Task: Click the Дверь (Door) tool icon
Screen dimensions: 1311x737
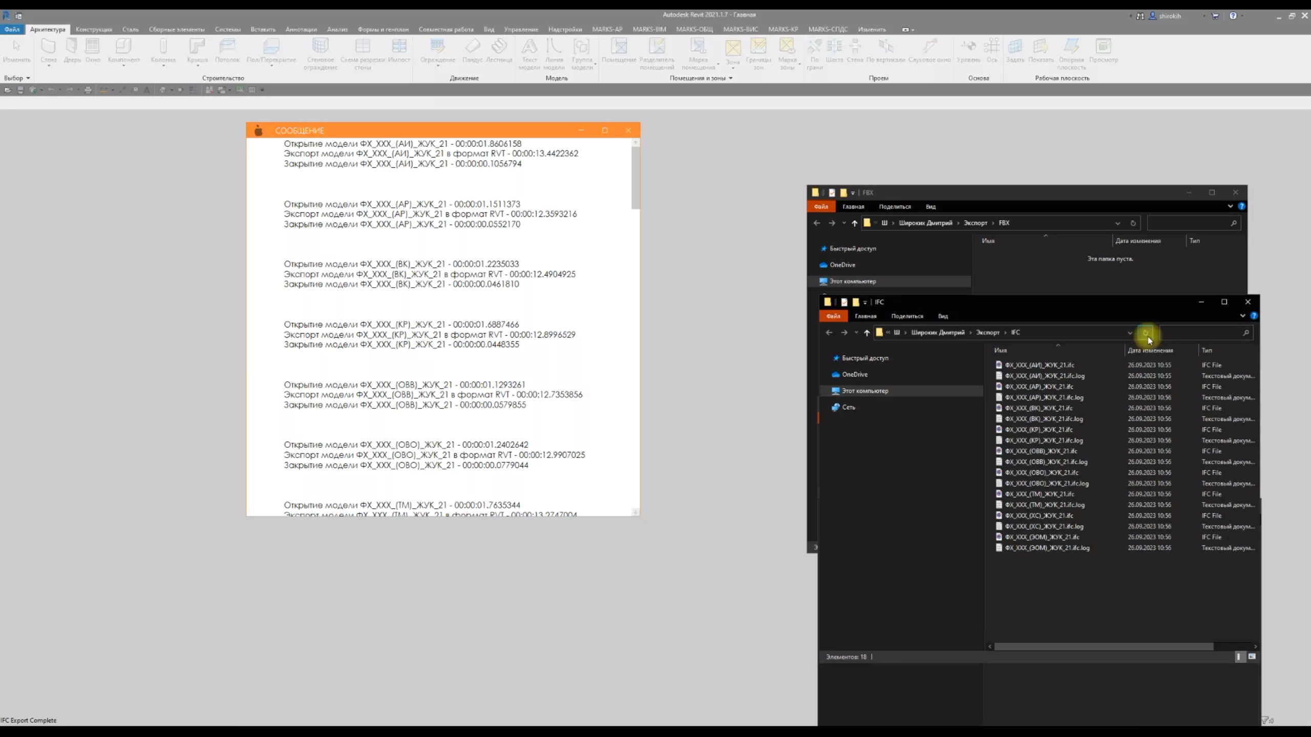Action: click(72, 50)
